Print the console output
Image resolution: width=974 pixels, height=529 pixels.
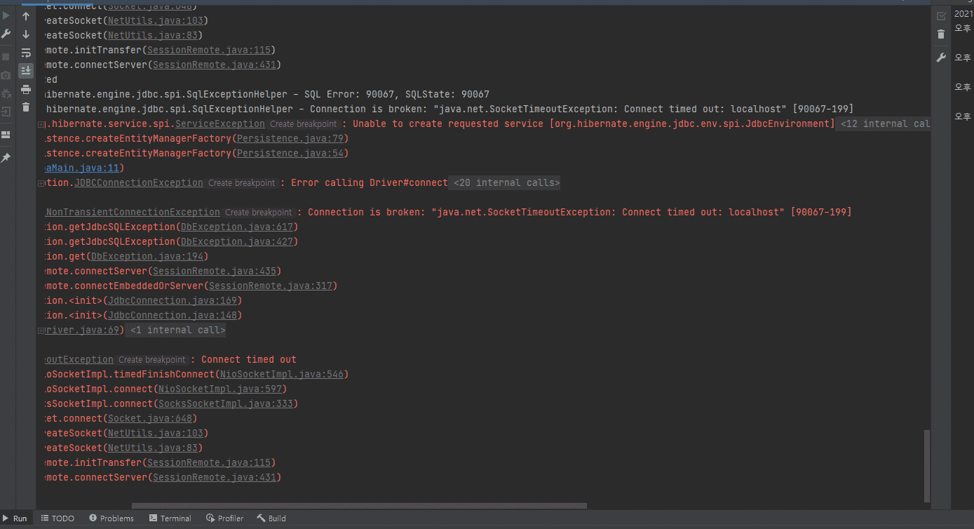tap(26, 89)
